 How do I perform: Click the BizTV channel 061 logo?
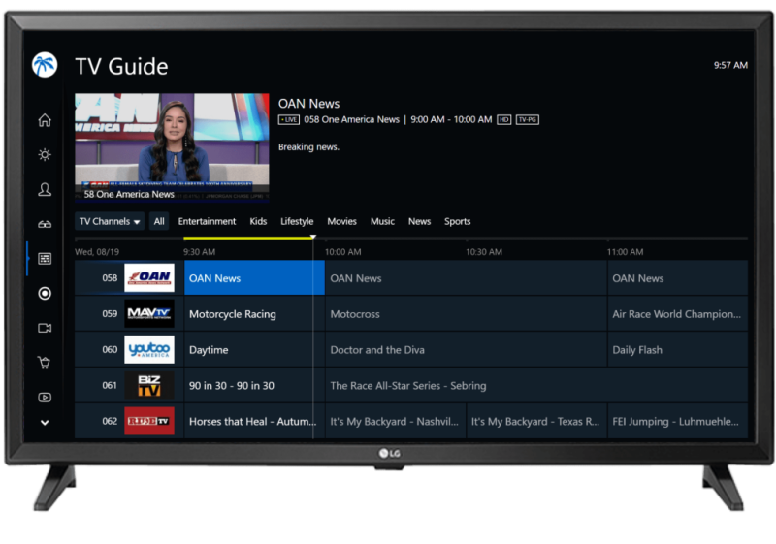coord(149,385)
